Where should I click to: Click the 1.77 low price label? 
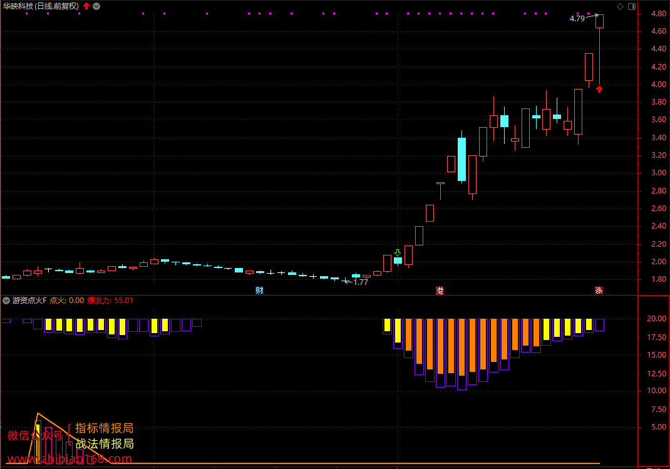pyautogui.click(x=360, y=282)
